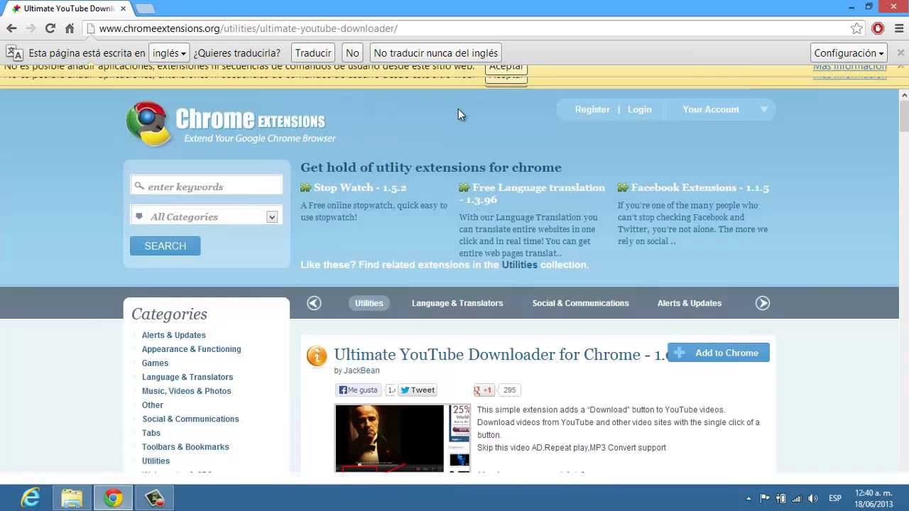Go back with the browser back arrow
The image size is (909, 511).
[x=11, y=28]
